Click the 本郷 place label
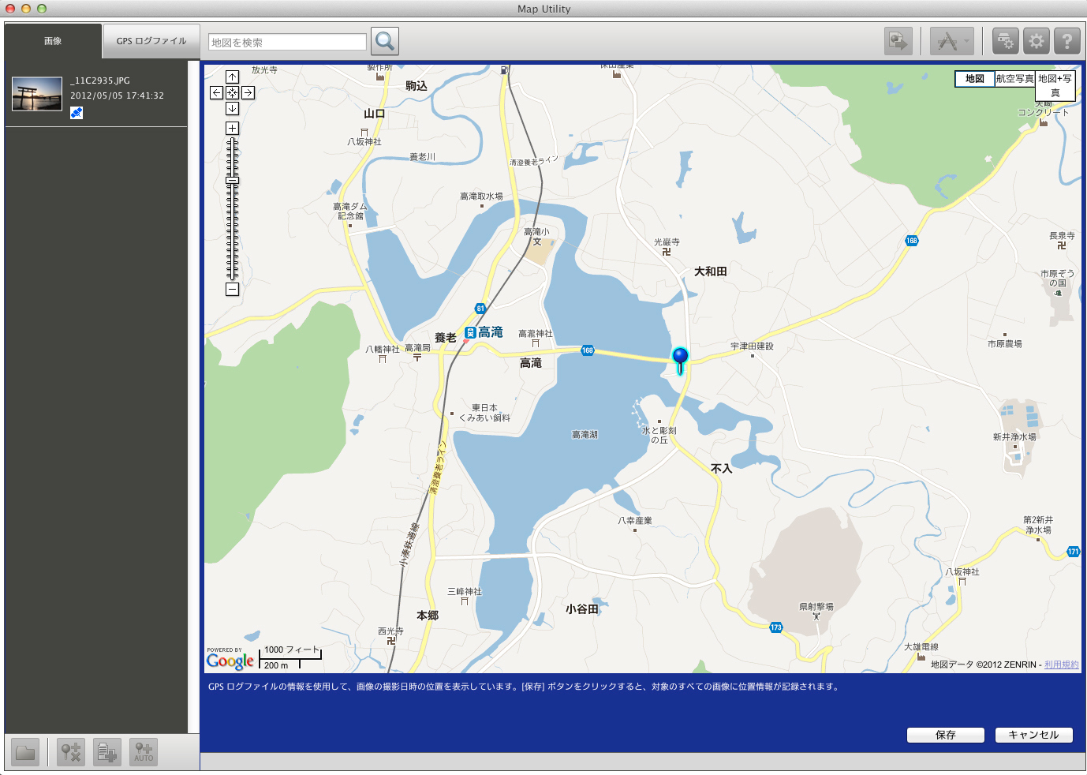This screenshot has height=775, width=1087. (x=428, y=616)
